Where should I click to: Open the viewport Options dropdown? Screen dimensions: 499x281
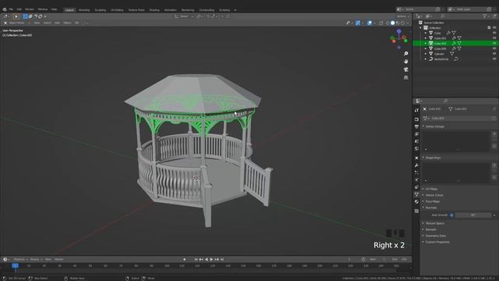coord(402,16)
